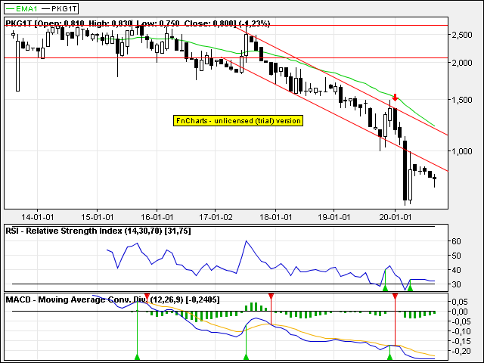
Task: Click the 2,500 price axis label
Action: point(462,35)
